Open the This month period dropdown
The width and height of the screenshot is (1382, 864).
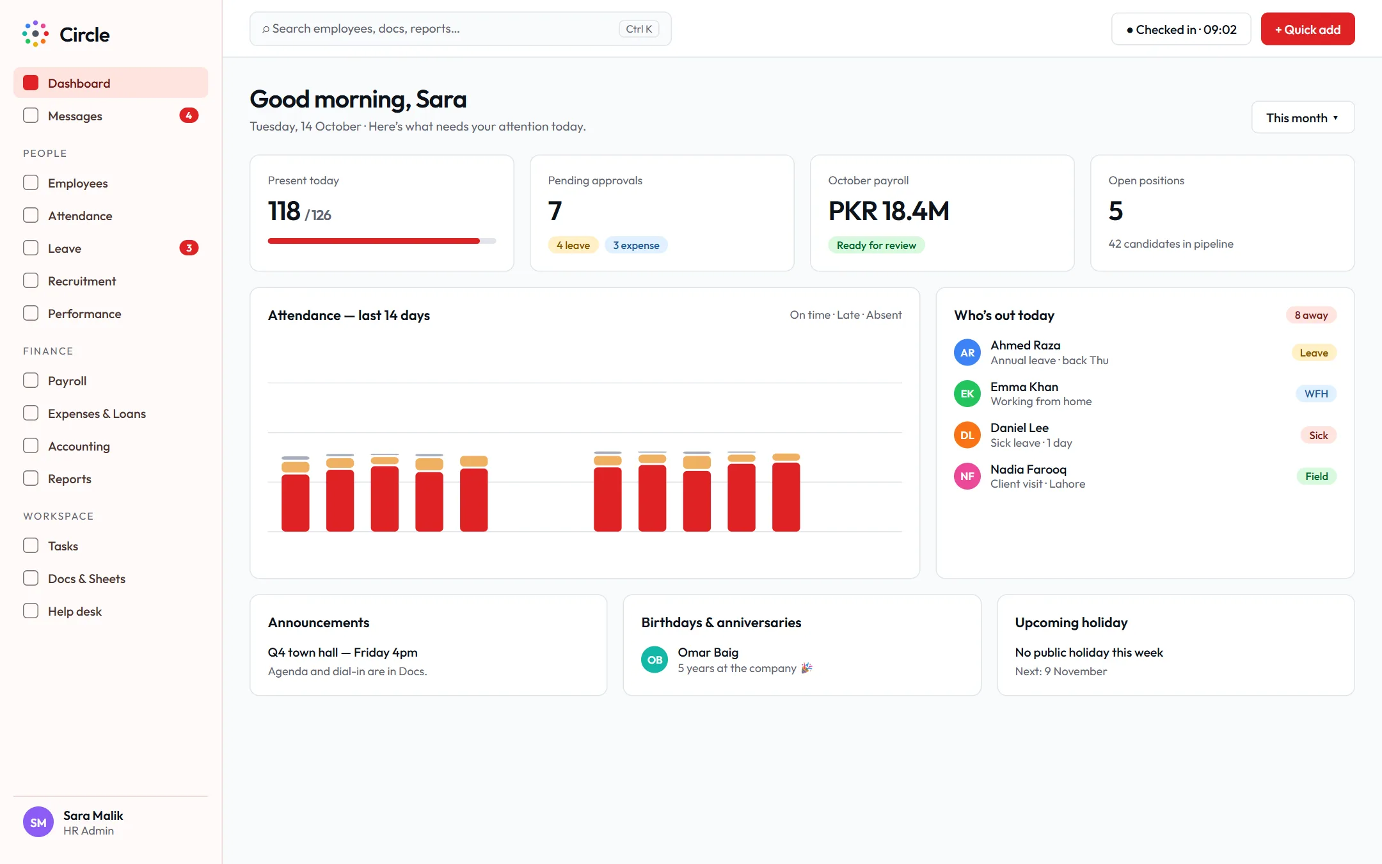pos(1303,118)
